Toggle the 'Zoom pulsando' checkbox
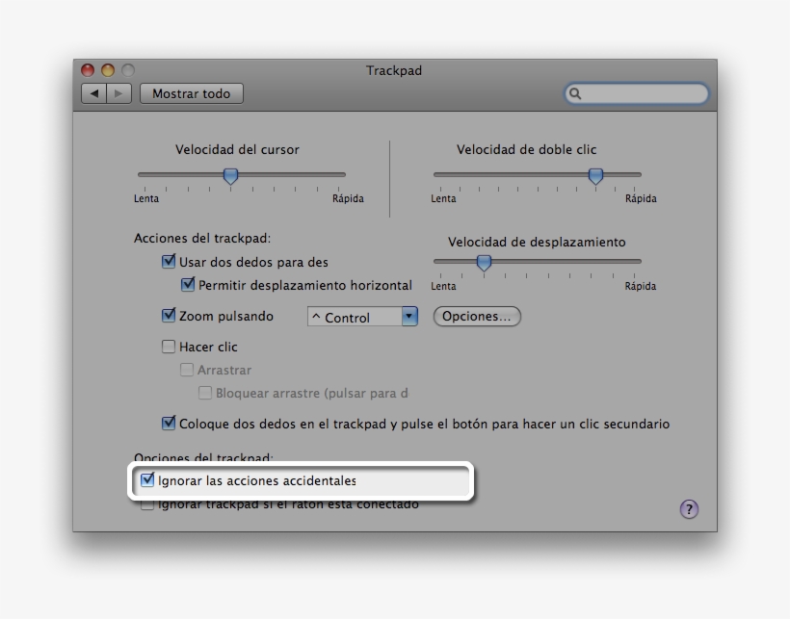 (x=167, y=316)
